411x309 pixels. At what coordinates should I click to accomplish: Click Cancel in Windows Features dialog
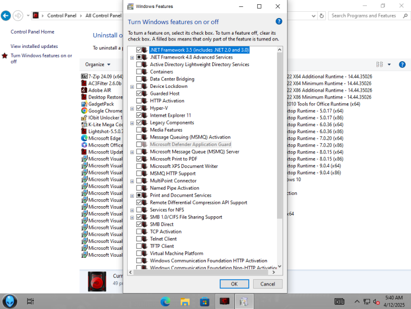tap(267, 284)
